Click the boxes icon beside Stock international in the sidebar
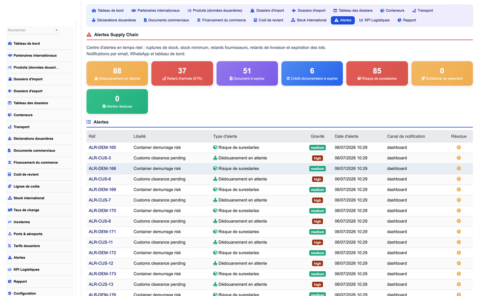The image size is (478, 296). pos(10,198)
